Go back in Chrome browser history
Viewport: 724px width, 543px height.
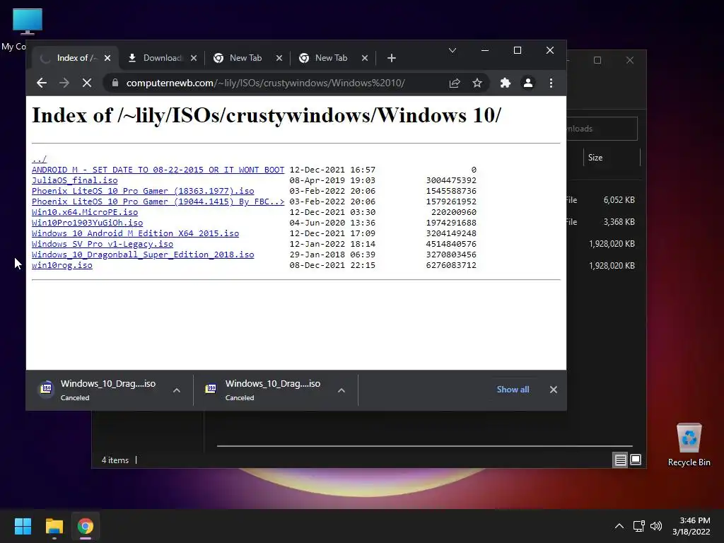[42, 83]
